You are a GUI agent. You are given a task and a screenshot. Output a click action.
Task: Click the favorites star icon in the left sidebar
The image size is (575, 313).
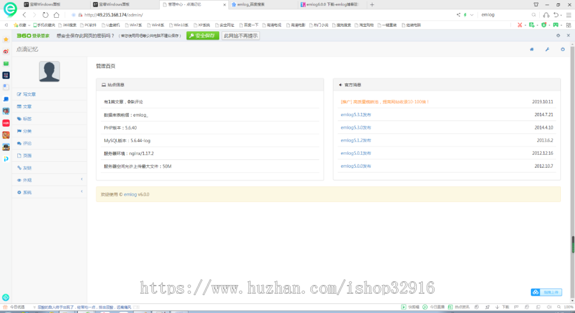[x=6, y=40]
